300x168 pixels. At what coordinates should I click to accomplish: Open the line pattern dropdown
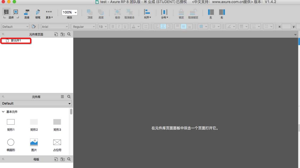[x=256, y=27]
